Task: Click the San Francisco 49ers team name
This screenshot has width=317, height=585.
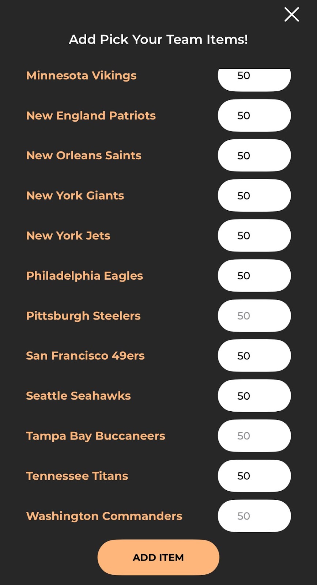Action: click(x=85, y=356)
